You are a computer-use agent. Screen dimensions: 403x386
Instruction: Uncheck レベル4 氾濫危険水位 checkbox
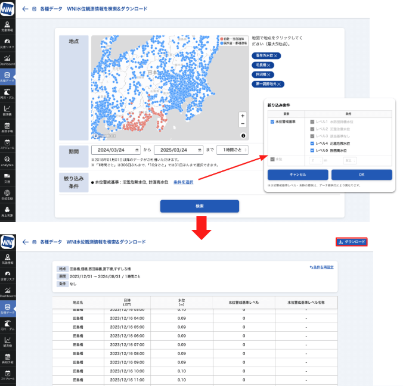[x=312, y=144]
